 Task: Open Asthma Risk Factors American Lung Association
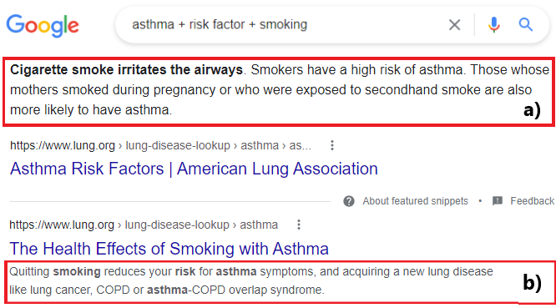point(194,169)
